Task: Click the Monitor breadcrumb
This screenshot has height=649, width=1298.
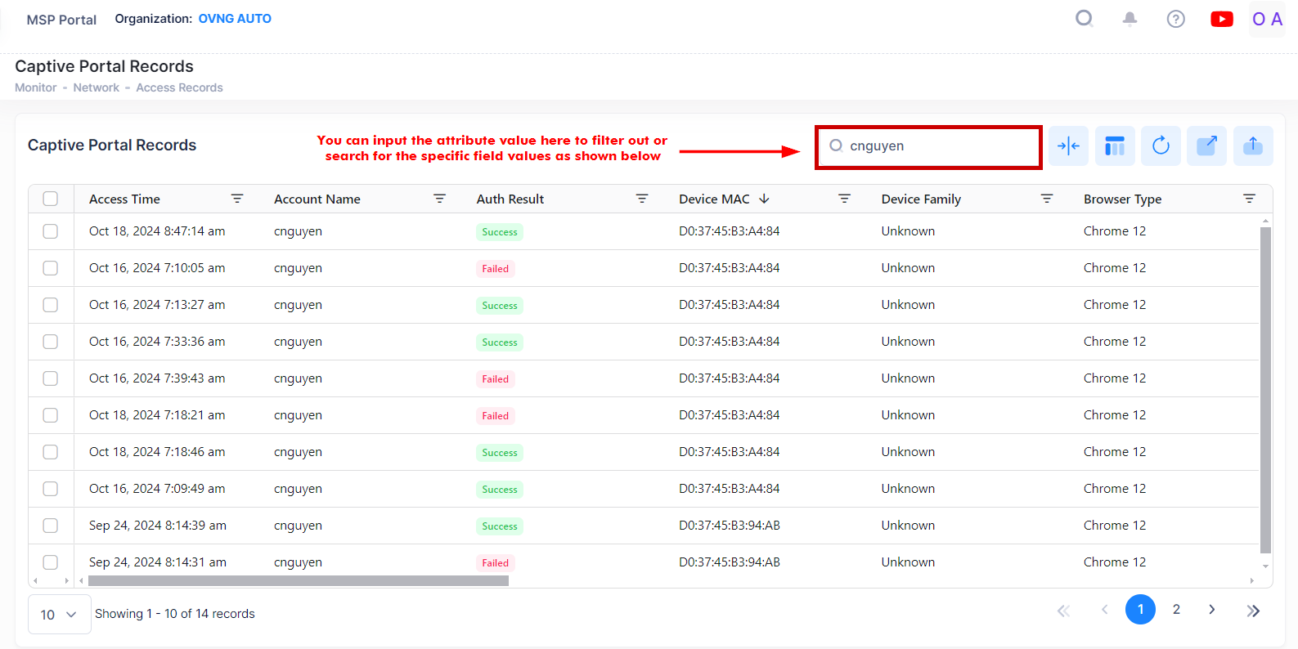Action: pyautogui.click(x=36, y=87)
